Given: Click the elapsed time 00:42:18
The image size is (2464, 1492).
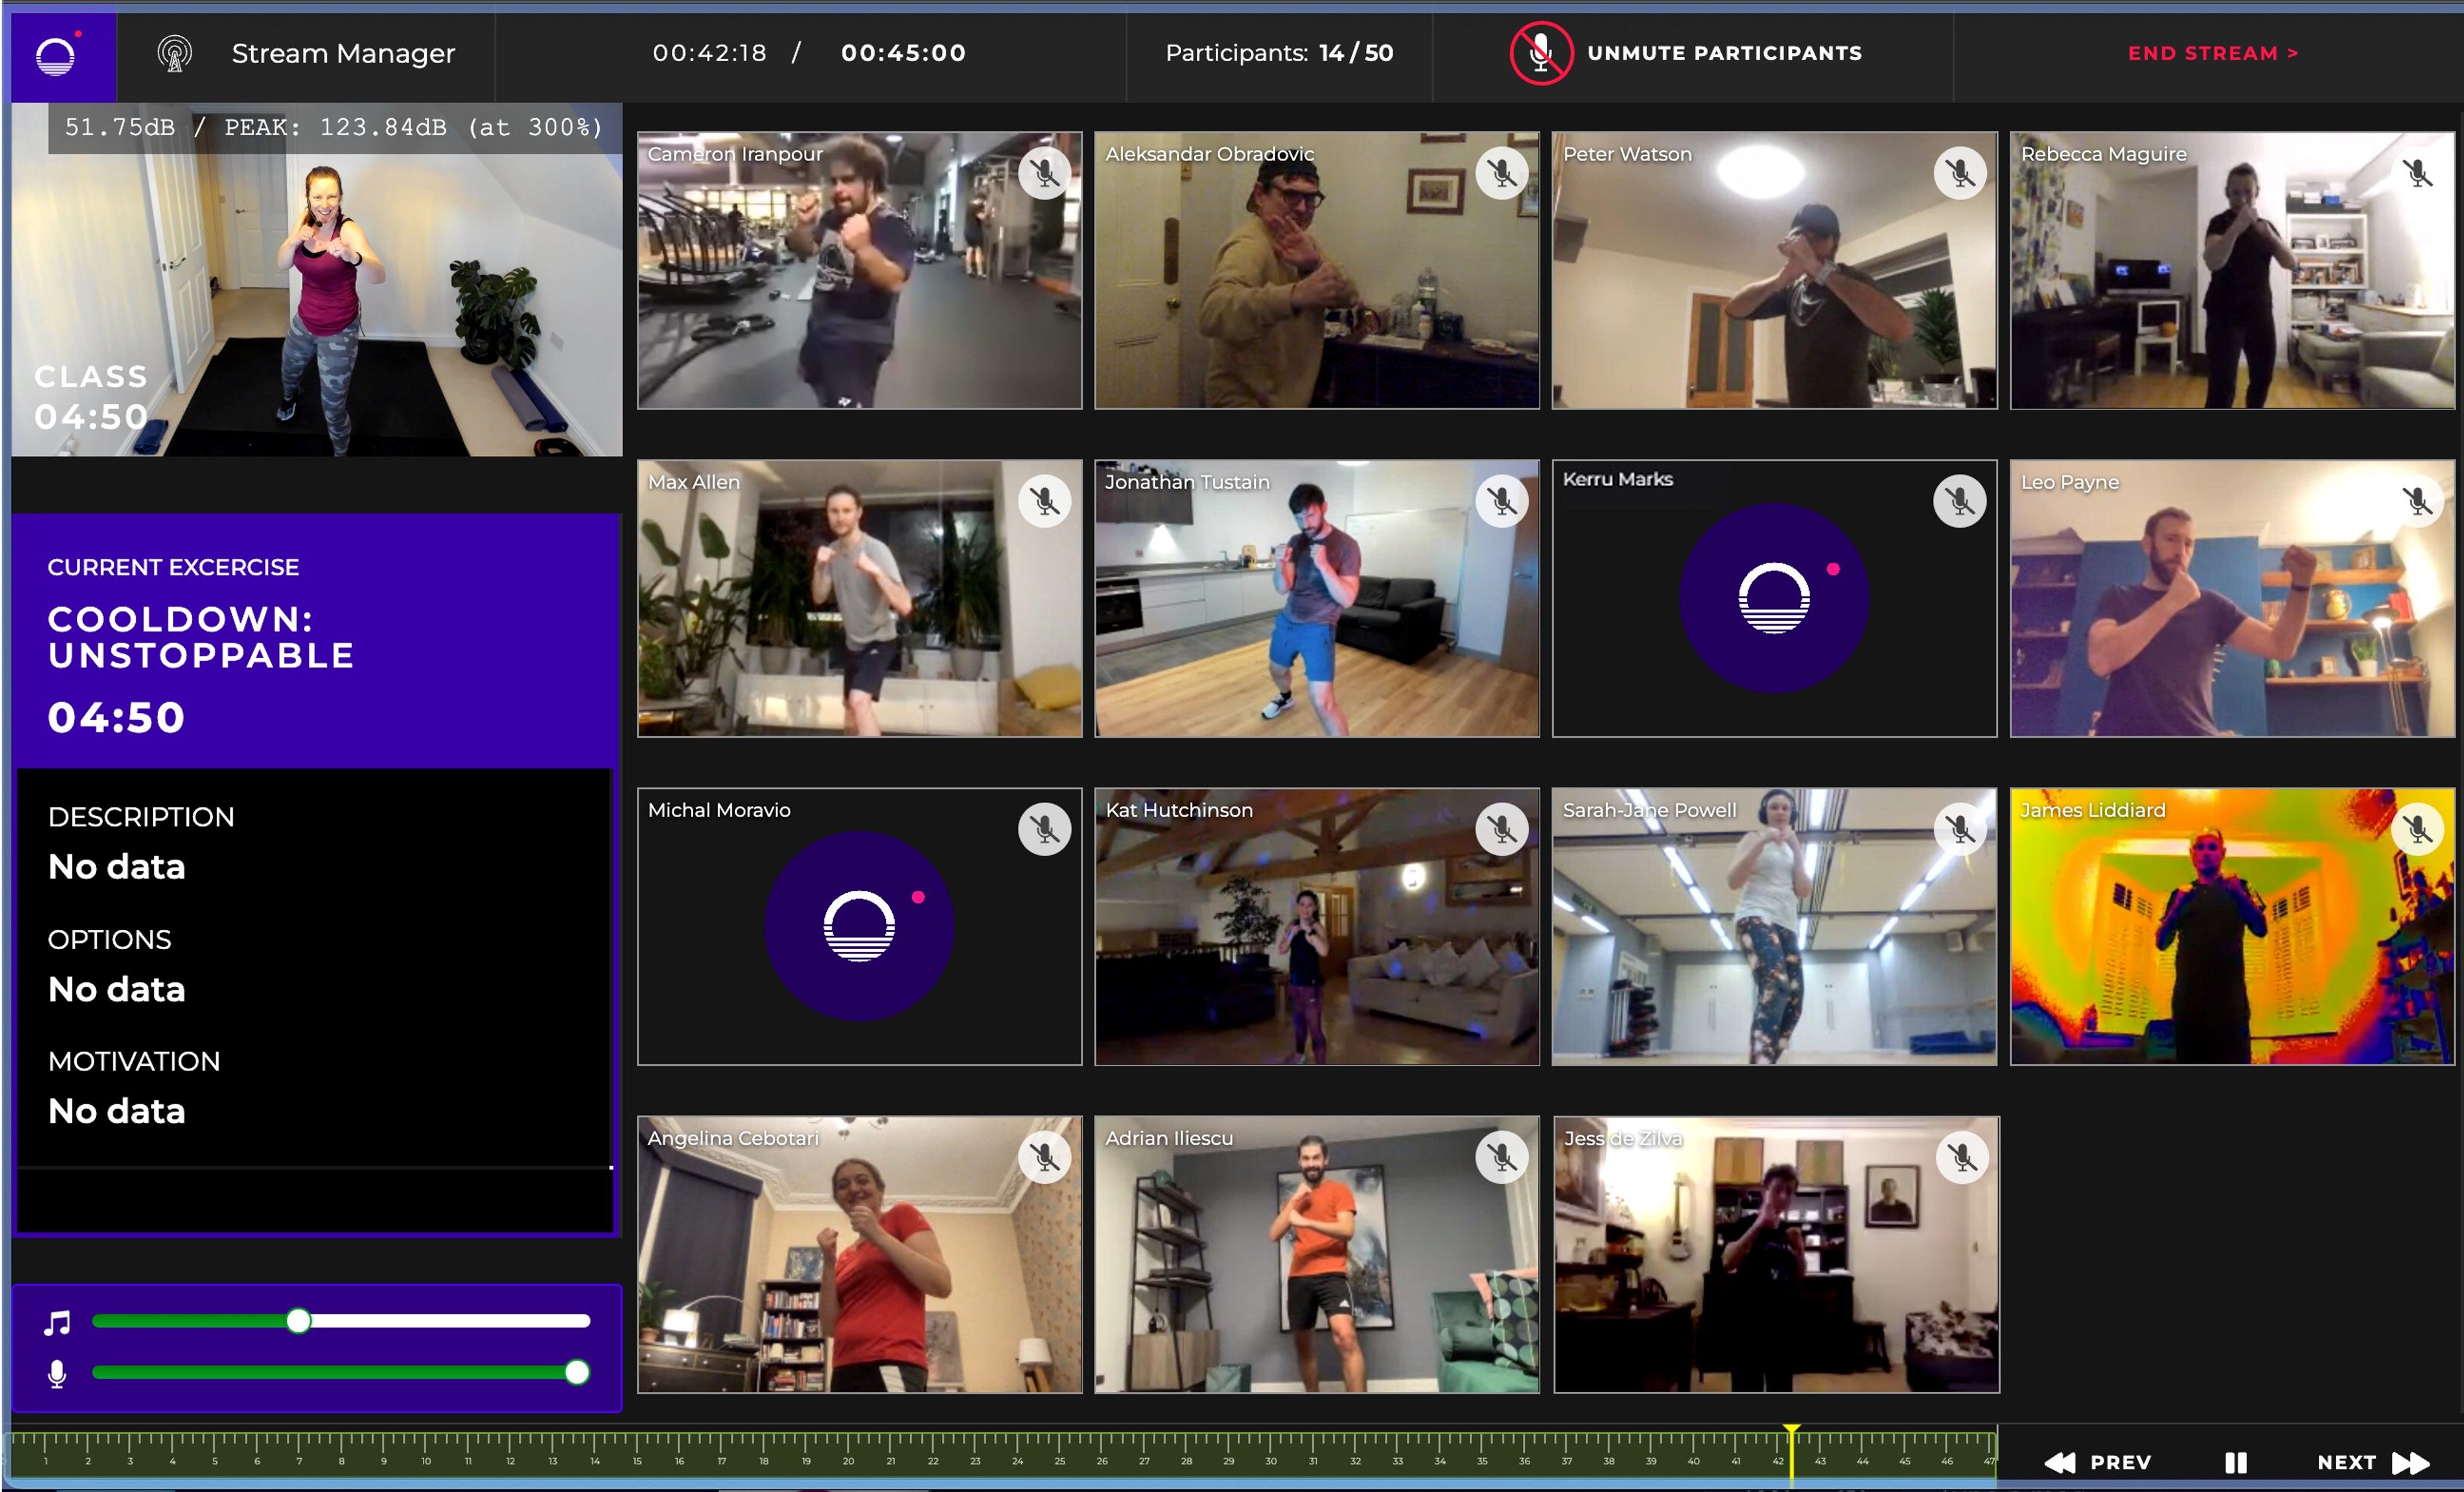Looking at the screenshot, I should click(709, 53).
